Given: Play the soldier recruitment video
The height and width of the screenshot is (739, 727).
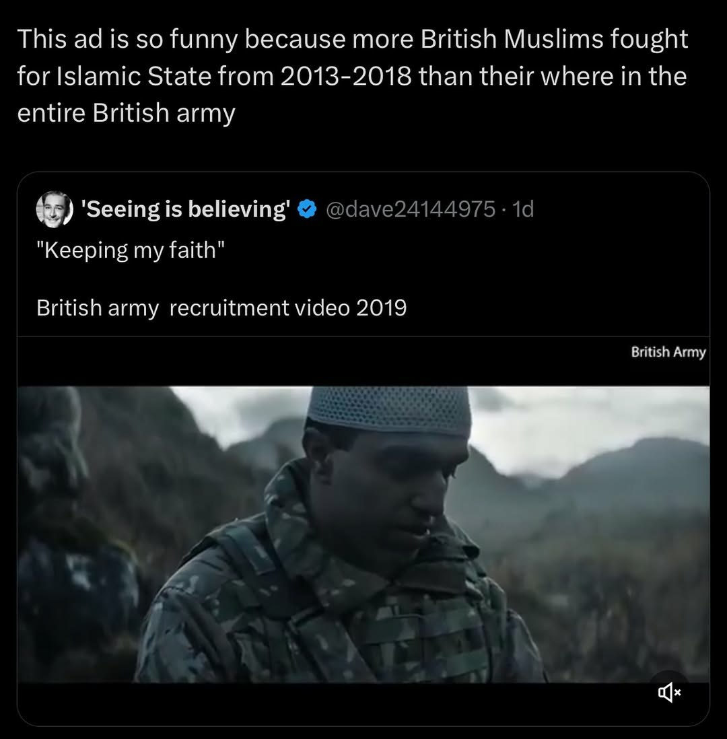Looking at the screenshot, I should click(x=363, y=533).
